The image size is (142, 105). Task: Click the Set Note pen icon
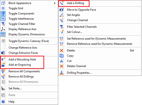click(x=3, y=88)
